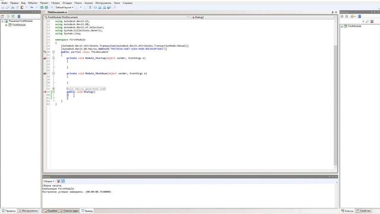Open the FirstModule.ThisDocument class dropdown
The image size is (380, 214).
point(116,17)
